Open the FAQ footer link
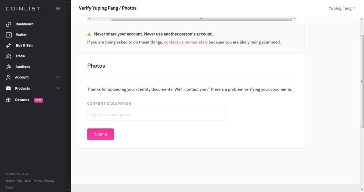The image size is (364, 192). (x=19, y=181)
